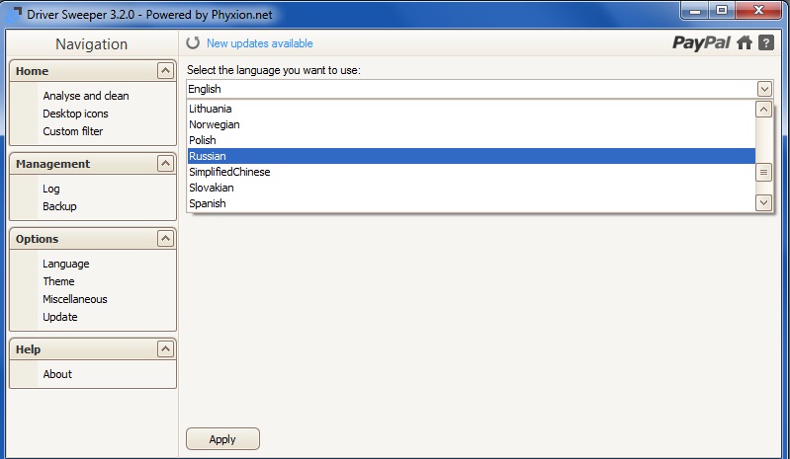The width and height of the screenshot is (790, 459).
Task: Open the Language options page
Action: (66, 264)
